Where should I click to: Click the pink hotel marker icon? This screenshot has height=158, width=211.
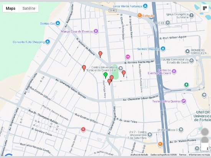tap(128, 57)
